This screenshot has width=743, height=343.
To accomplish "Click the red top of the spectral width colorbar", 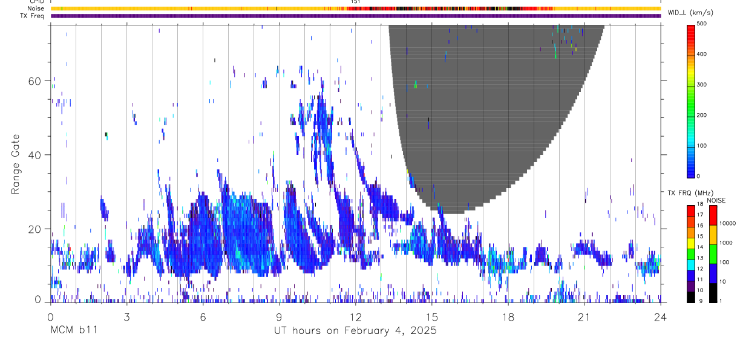I will point(692,33).
